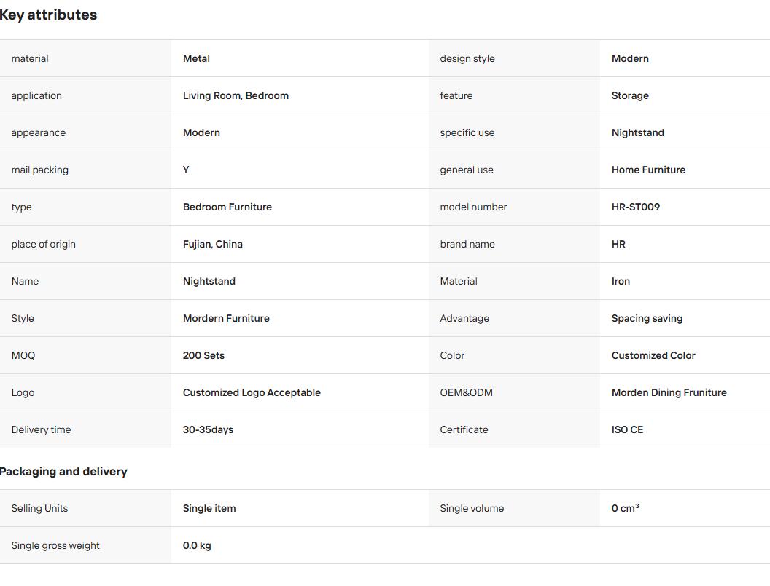Click the Living Room, Bedroom application value
Image resolution: width=770 pixels, height=586 pixels.
[x=236, y=95]
